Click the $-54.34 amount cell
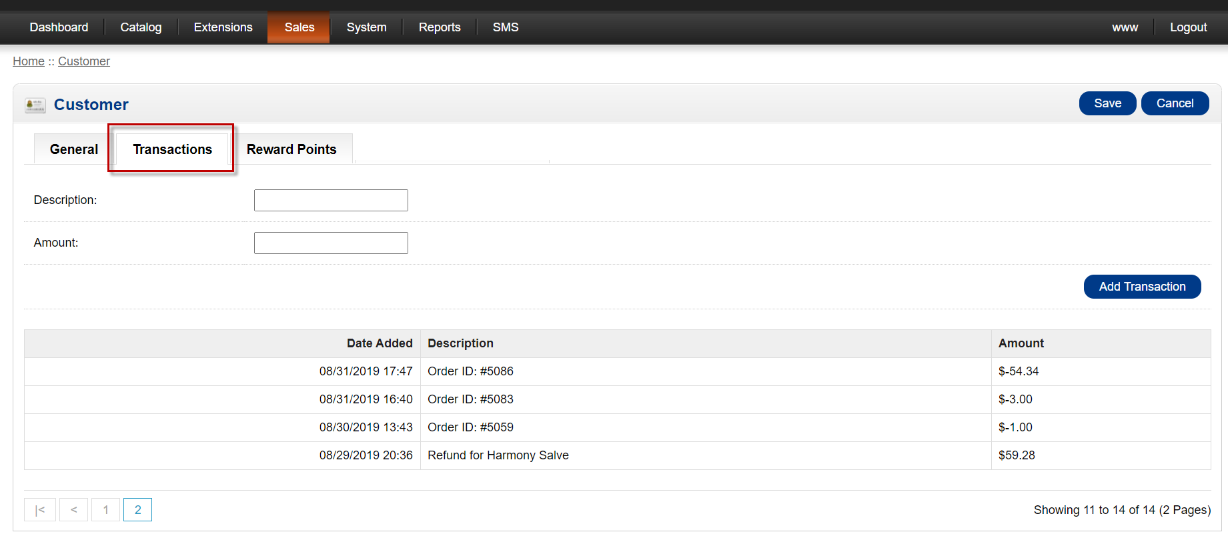 pyautogui.click(x=1101, y=371)
